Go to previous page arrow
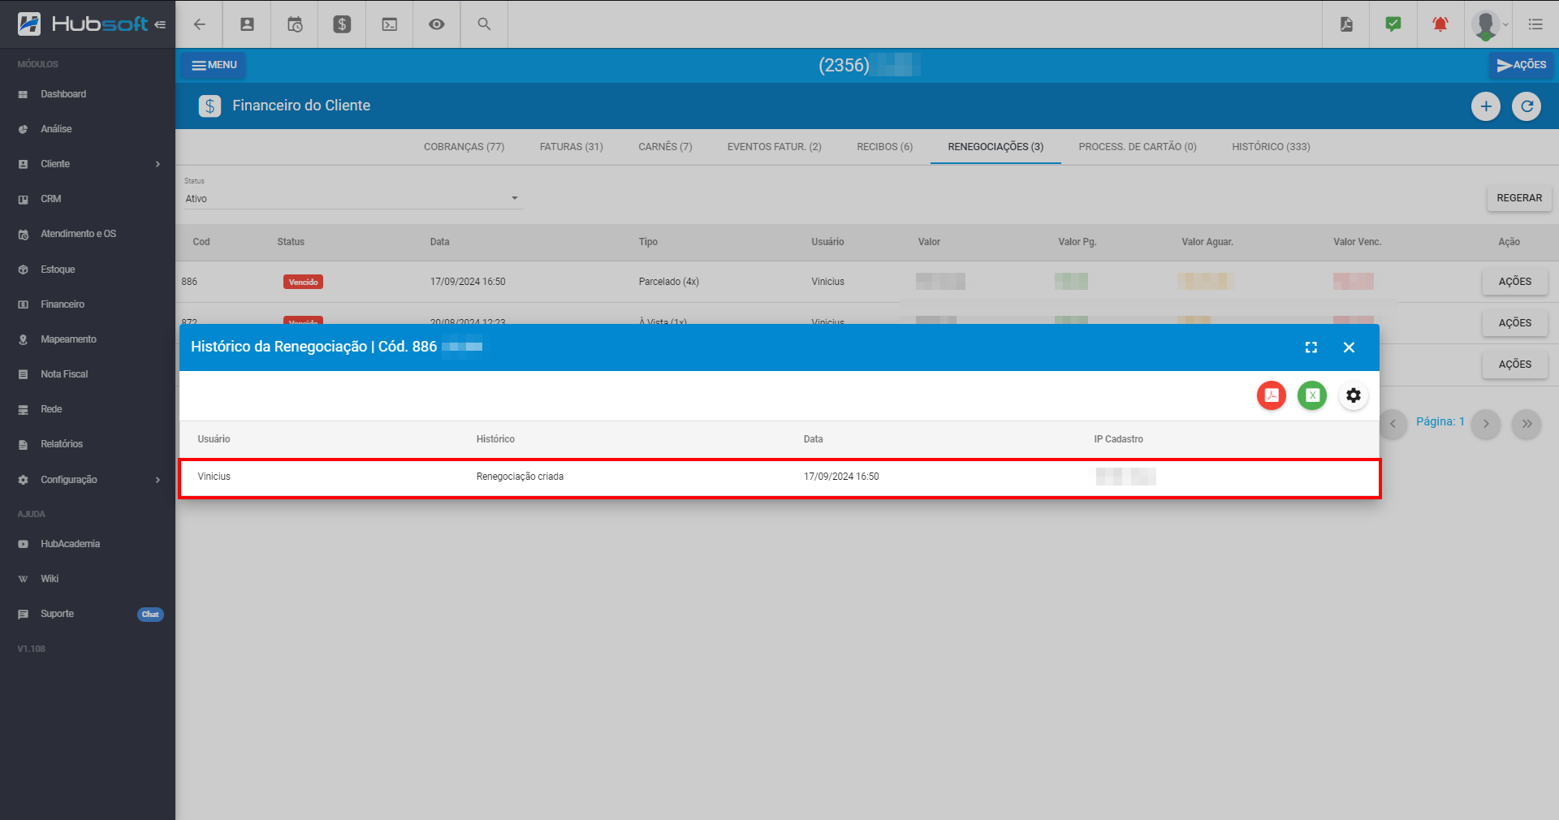This screenshot has width=1559, height=820. coord(1393,424)
